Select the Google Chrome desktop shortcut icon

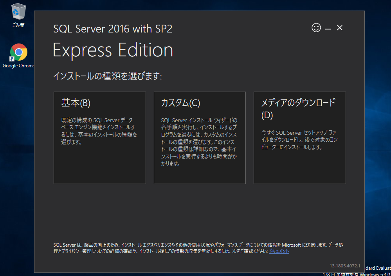tap(18, 52)
